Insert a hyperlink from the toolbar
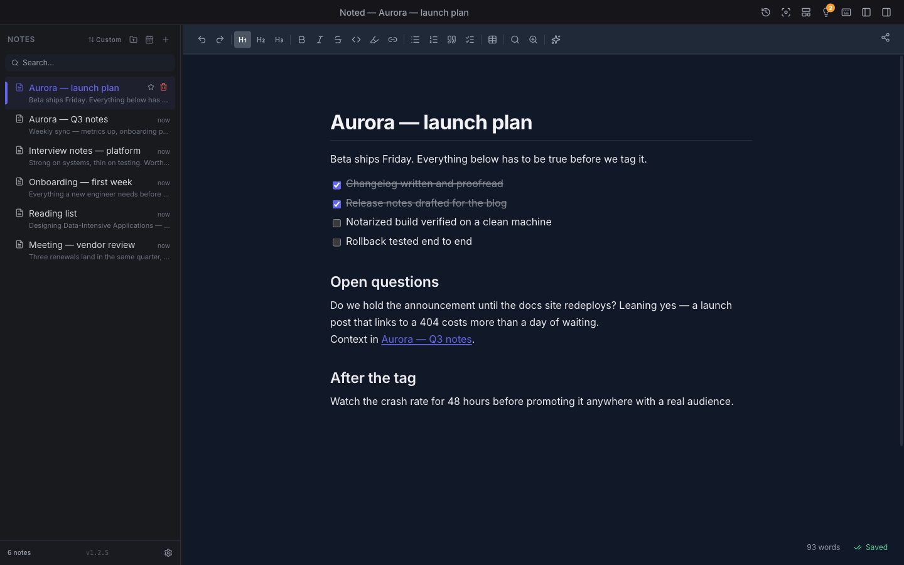This screenshot has height=565, width=904. 392,40
